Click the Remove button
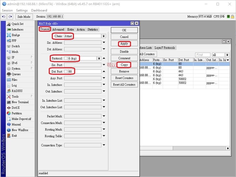The width and height of the screenshot is (236, 177). click(124, 71)
